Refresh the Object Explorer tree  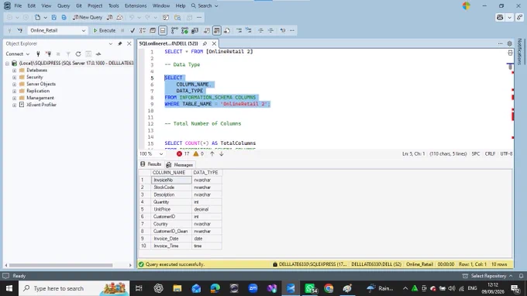point(78,54)
